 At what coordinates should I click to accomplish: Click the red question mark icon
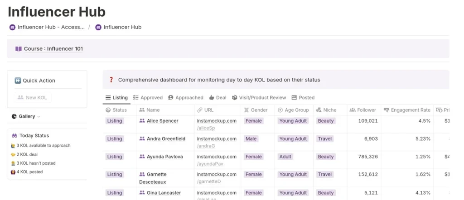111,80
